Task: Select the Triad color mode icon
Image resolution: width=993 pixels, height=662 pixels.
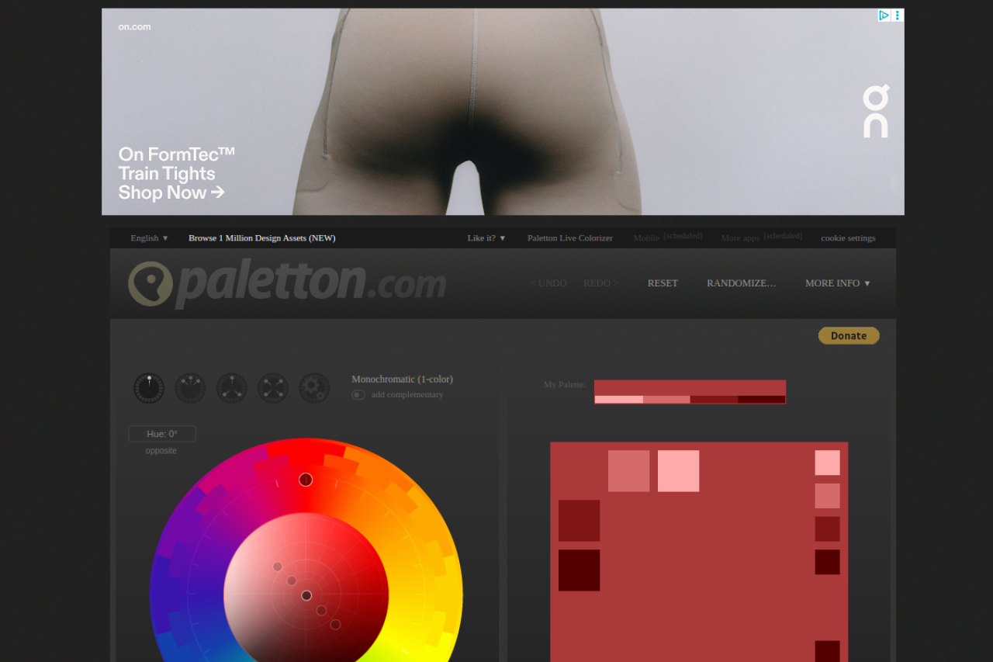Action: [x=232, y=388]
